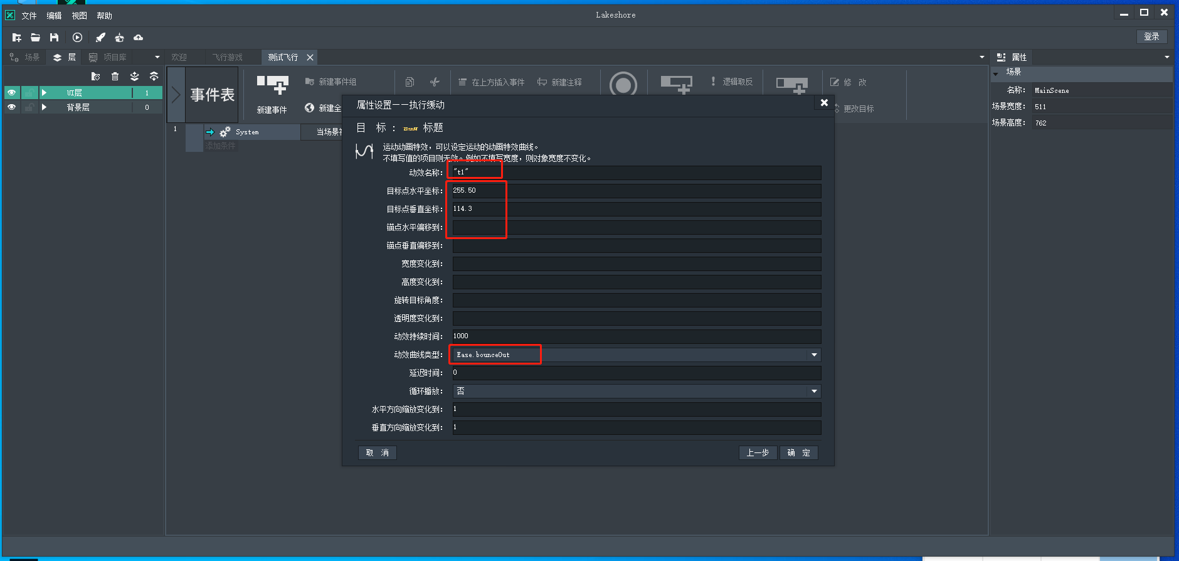Click the curve easing icon in dialog

tap(364, 151)
